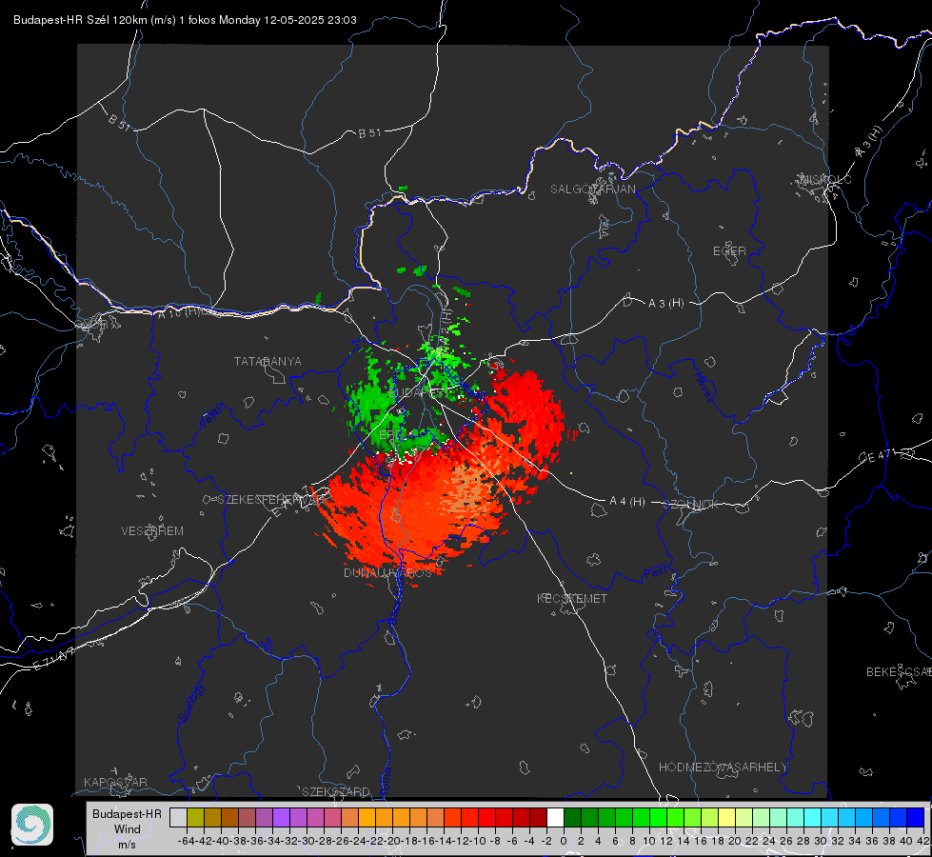
Task: Click the KAPOSVÁR city label
Action: pos(115,782)
